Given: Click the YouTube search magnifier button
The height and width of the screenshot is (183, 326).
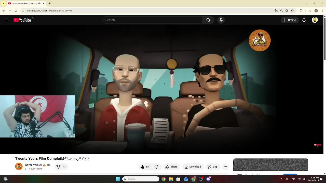Looking at the screenshot, I should tap(208, 20).
